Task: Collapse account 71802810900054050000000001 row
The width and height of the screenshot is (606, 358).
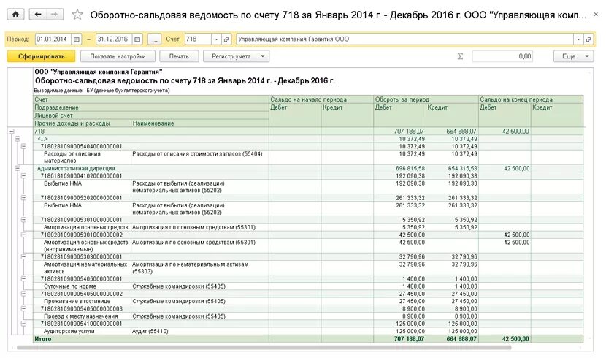Action: pos(23,279)
